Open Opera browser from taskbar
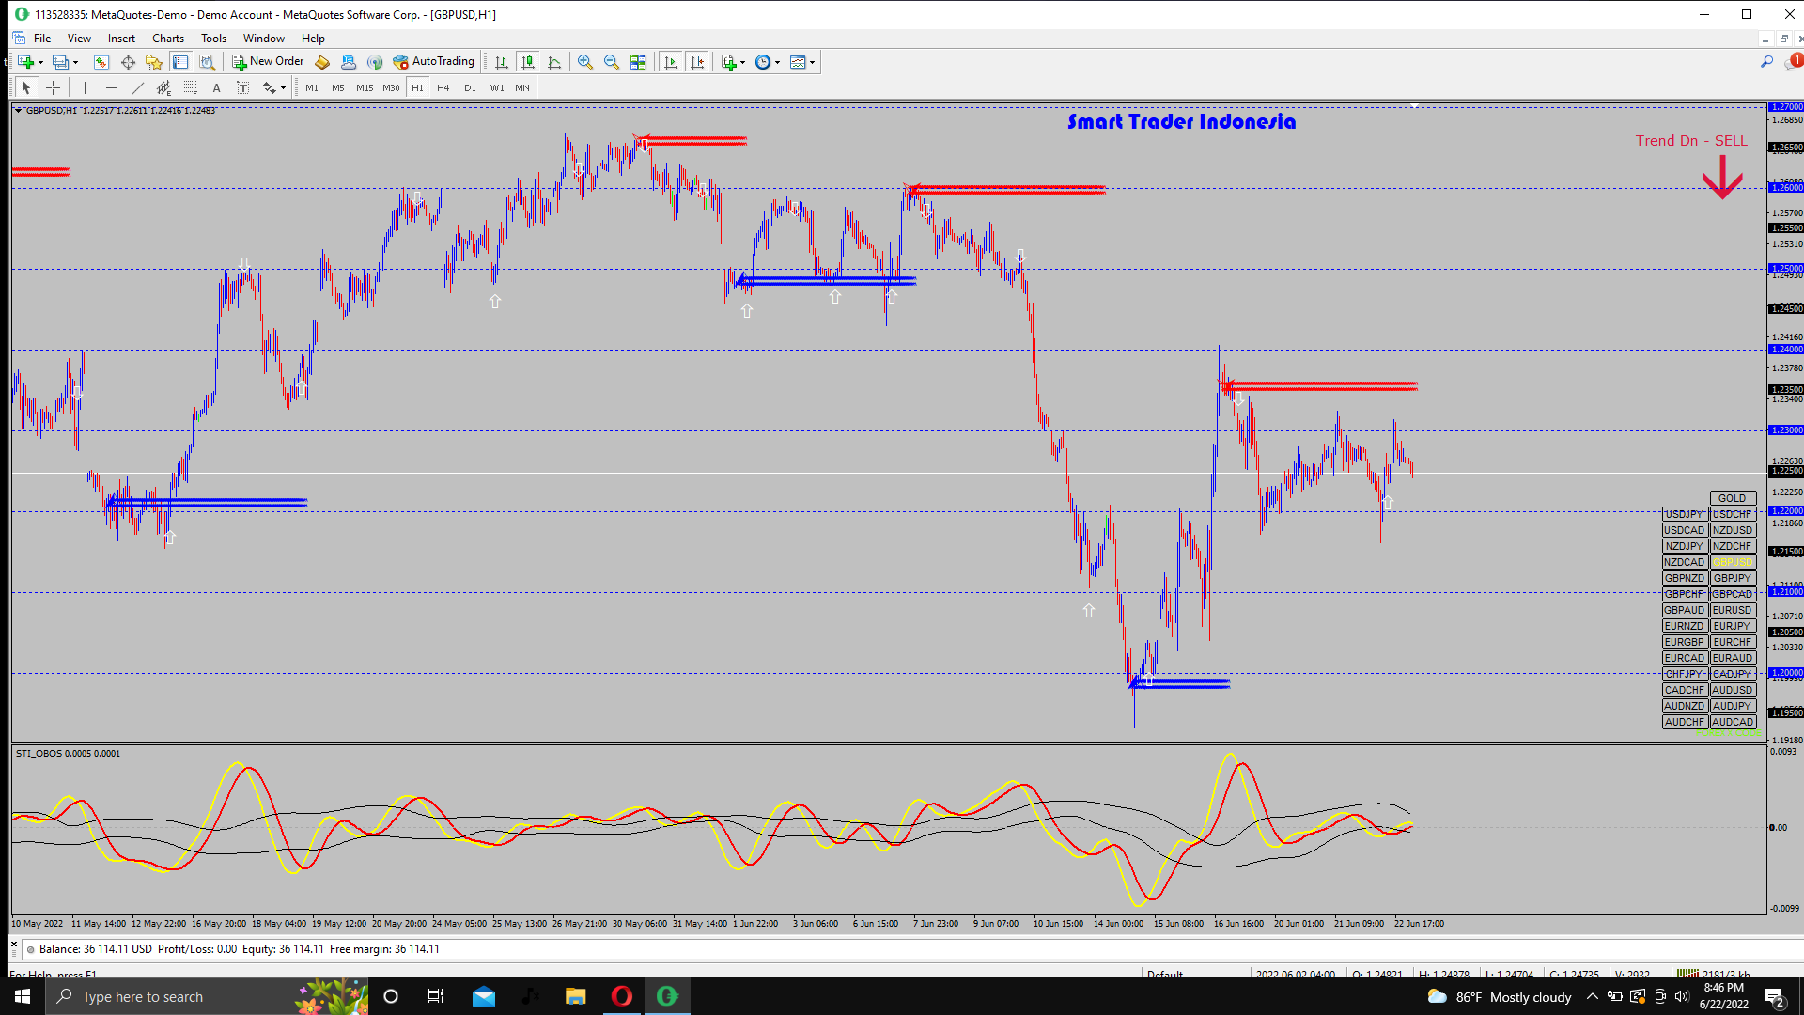 pyautogui.click(x=622, y=996)
